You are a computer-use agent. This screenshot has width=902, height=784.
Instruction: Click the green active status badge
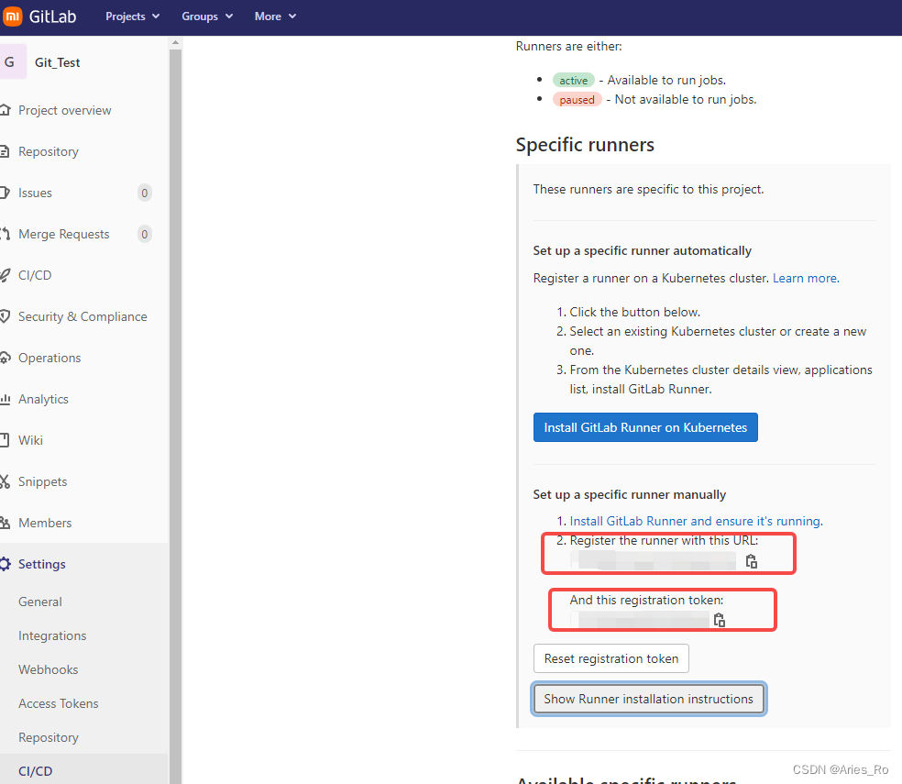[574, 80]
